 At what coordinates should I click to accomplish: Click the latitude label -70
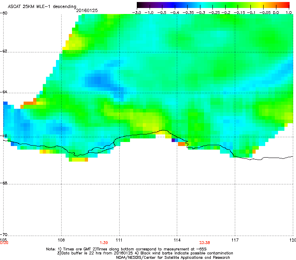(4, 234)
